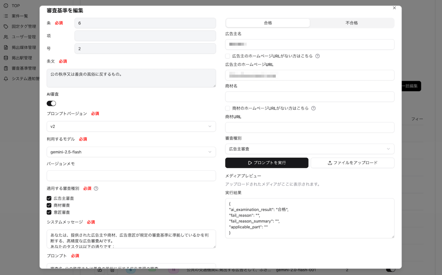Click help icon beside 広告主のホームページURLがない方はこちら
Viewport: 442px width, 275px height.
click(x=318, y=56)
